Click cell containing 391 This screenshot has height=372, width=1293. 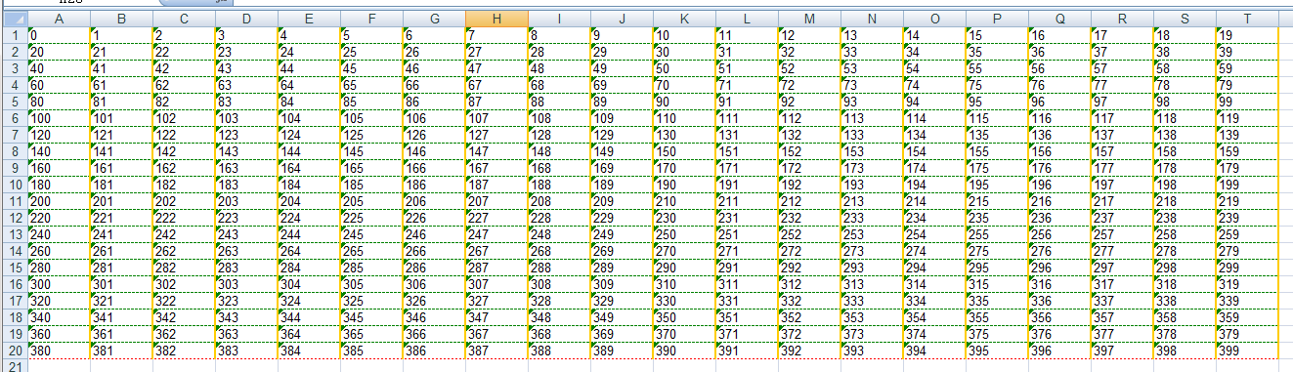click(747, 351)
